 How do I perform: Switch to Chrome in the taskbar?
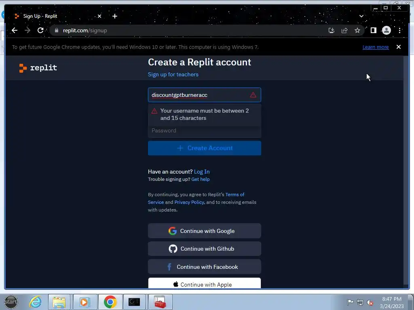pyautogui.click(x=110, y=302)
